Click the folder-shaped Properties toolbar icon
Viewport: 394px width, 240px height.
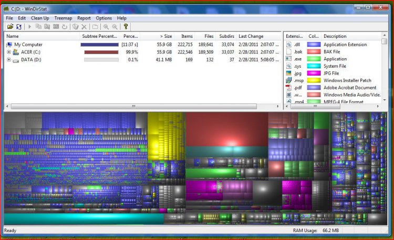(95, 26)
